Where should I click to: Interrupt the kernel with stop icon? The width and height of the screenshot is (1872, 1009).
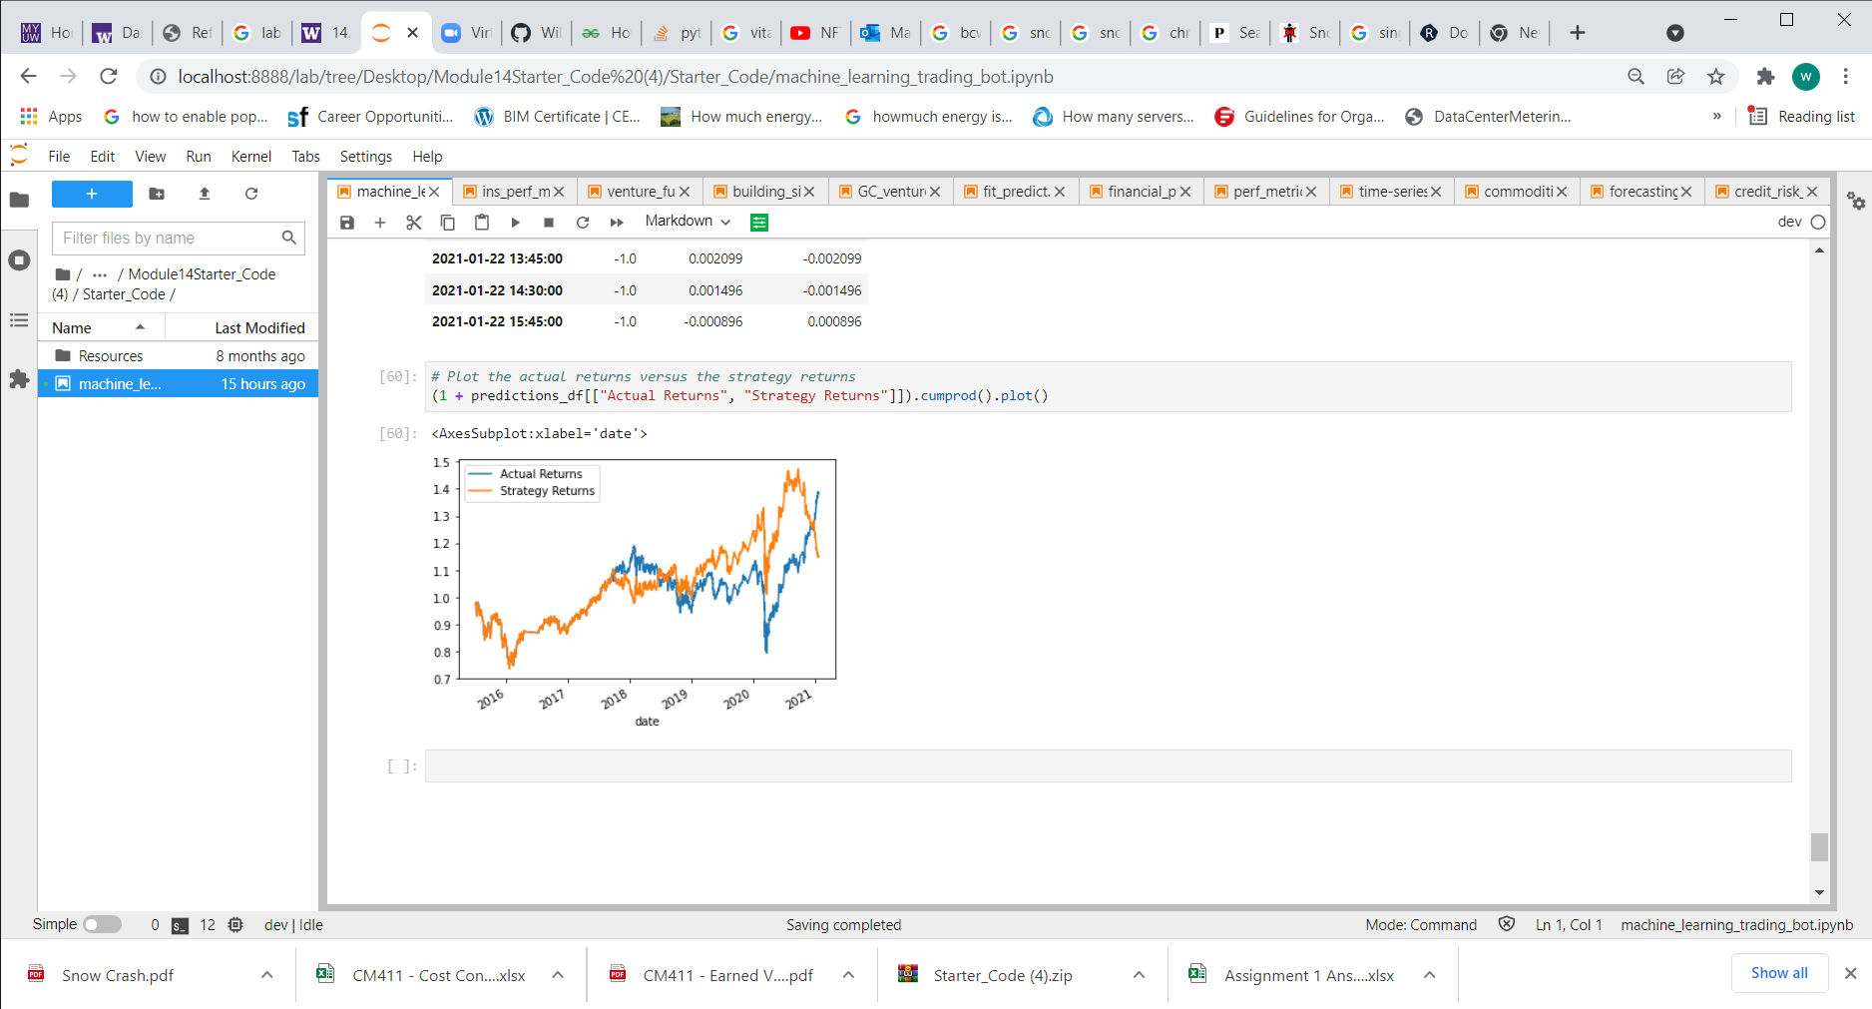click(x=549, y=223)
